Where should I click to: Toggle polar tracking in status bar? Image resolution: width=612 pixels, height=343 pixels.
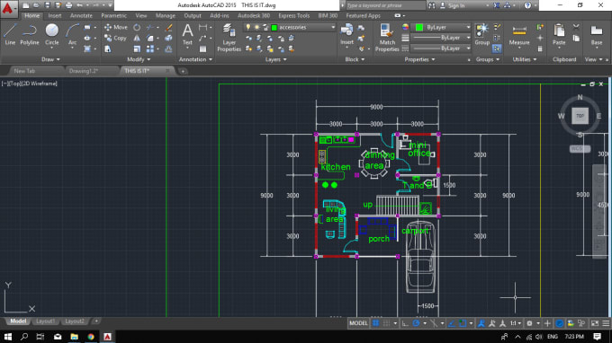point(416,323)
